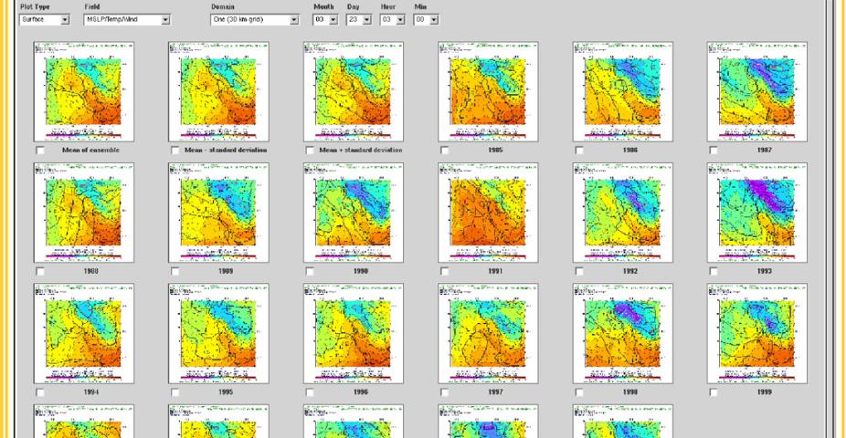Open the Plot Type dropdown showing Surface

pos(45,18)
